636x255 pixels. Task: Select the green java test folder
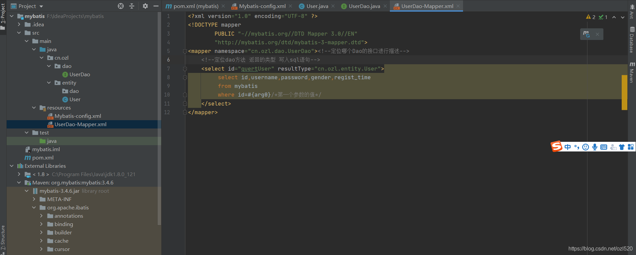(x=48, y=141)
